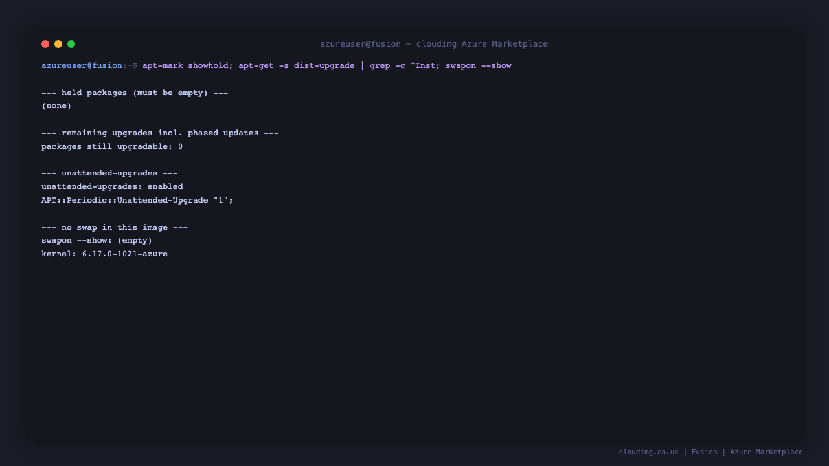This screenshot has height=466, width=829.
Task: Select the swapon --show: (empty) line
Action: tap(97, 240)
